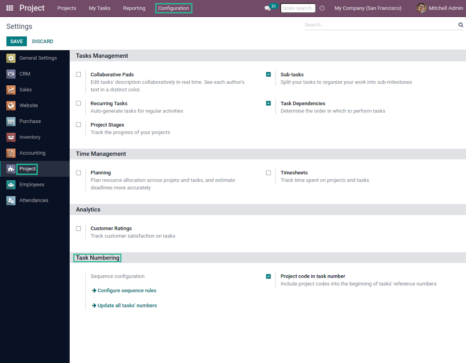This screenshot has width=466, height=363.
Task: Click the Sub-tasks setting label
Action: tap(292, 75)
